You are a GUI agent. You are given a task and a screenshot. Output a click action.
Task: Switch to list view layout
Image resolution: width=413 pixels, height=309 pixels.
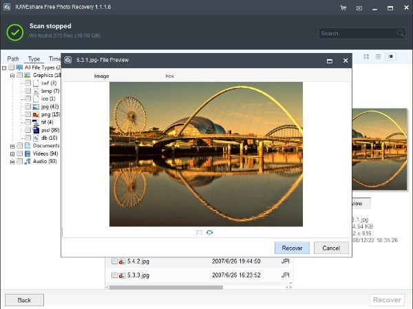[379, 56]
